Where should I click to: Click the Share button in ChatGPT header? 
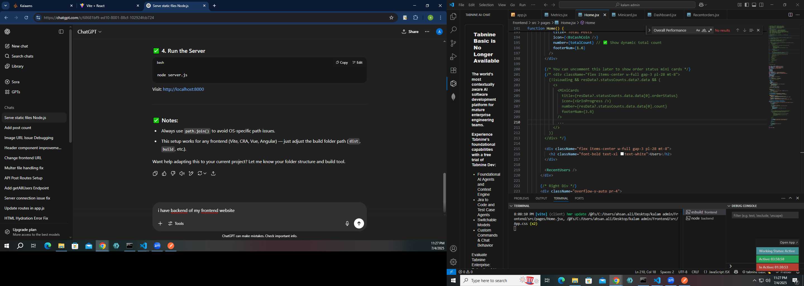pos(410,32)
